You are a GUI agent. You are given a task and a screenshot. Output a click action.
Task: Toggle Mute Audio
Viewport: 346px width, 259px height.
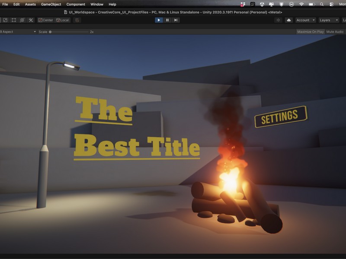click(x=335, y=32)
